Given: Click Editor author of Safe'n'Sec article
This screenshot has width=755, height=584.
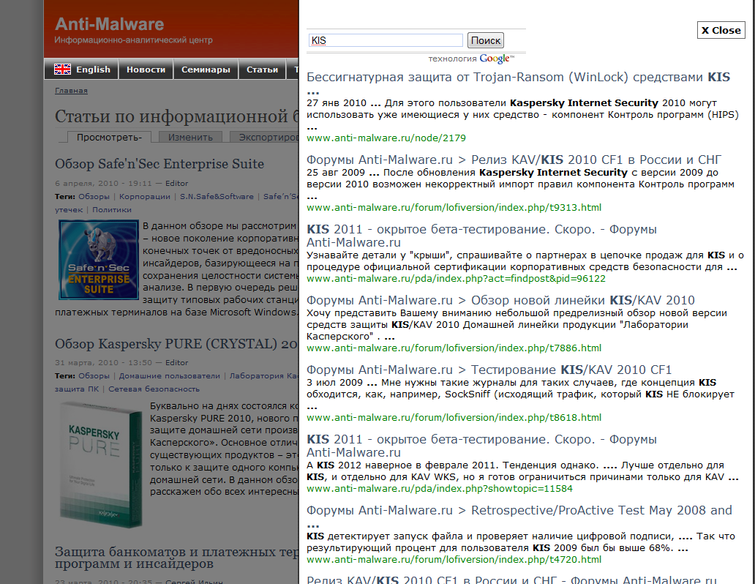Looking at the screenshot, I should coord(177,183).
